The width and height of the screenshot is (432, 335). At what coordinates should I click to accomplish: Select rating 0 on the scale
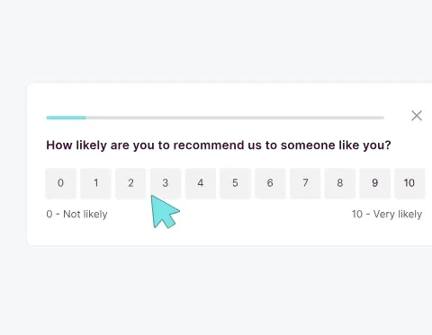coord(61,183)
